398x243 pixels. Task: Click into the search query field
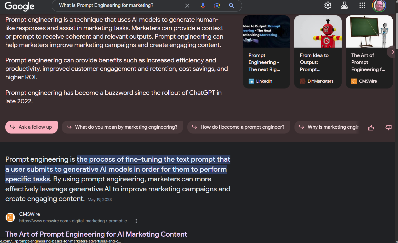point(120,5)
